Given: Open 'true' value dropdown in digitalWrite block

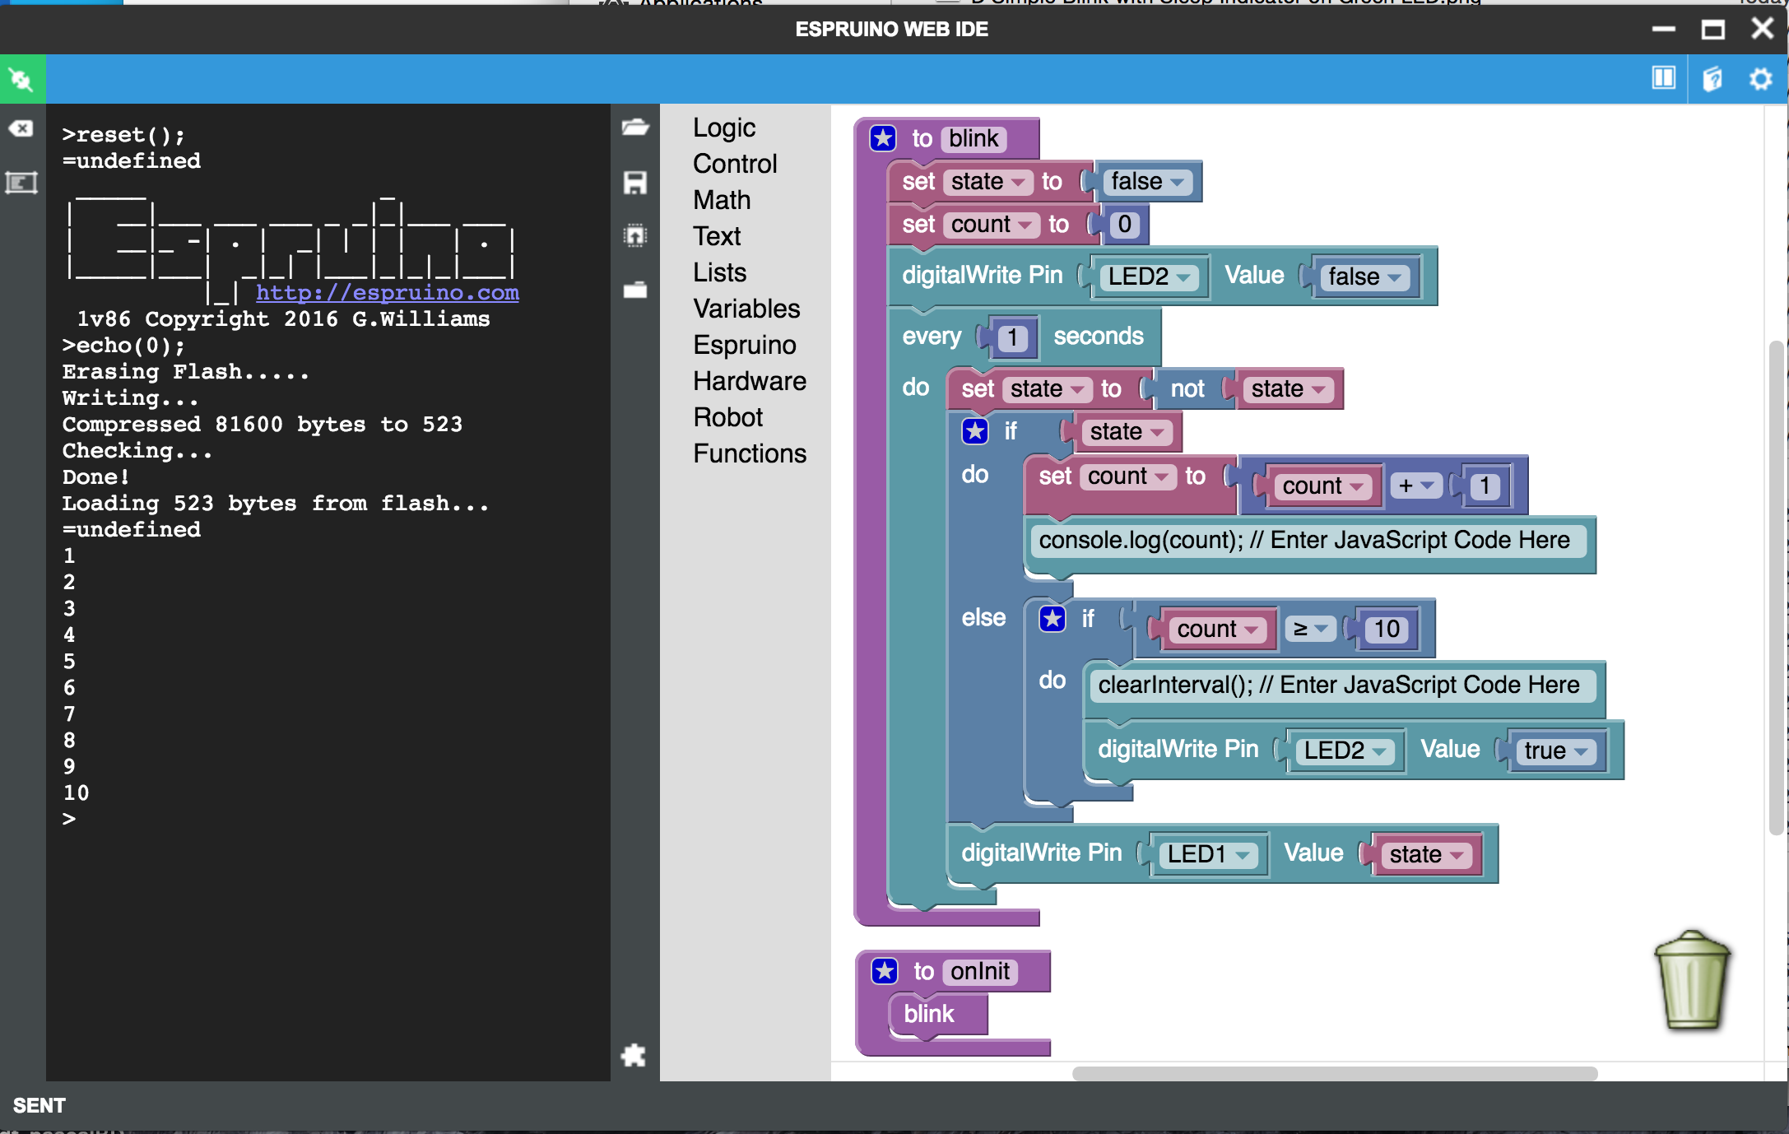Looking at the screenshot, I should pos(1555,751).
